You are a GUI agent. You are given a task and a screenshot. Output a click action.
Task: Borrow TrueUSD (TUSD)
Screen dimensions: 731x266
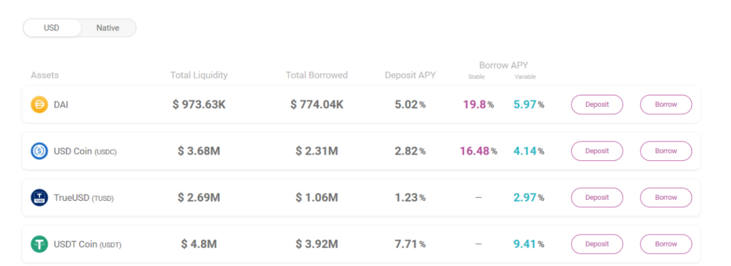pyautogui.click(x=666, y=198)
